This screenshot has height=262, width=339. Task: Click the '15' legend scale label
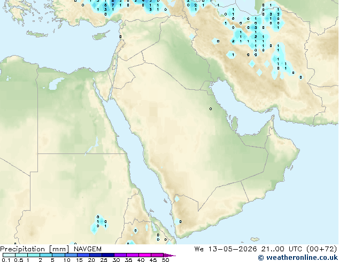pos(79,260)
